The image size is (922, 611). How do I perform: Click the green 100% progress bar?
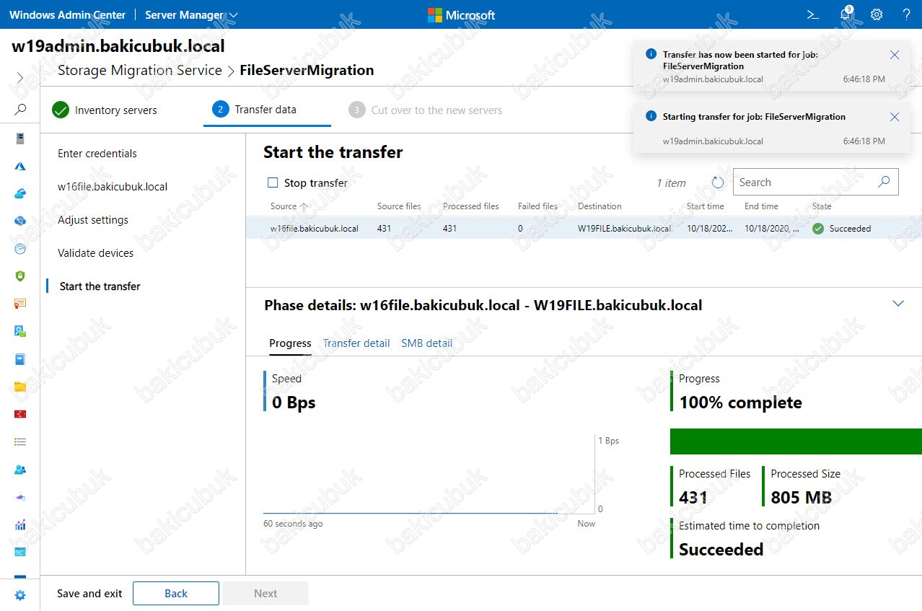coord(796,441)
